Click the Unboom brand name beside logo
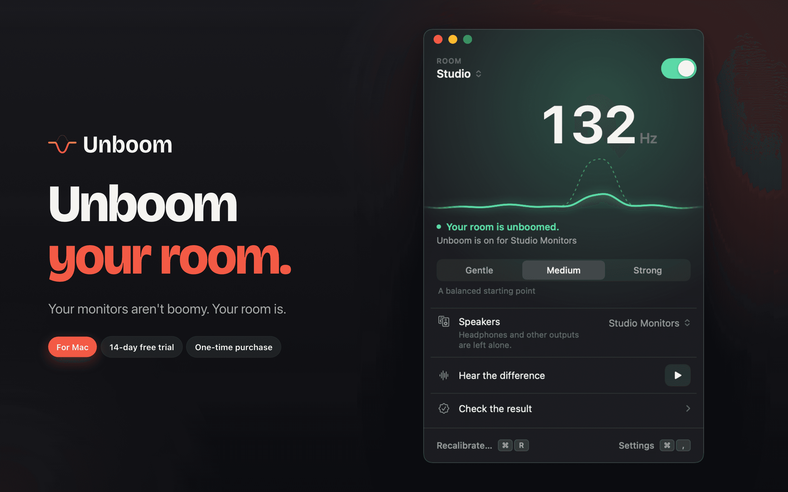This screenshot has height=492, width=788. [128, 145]
